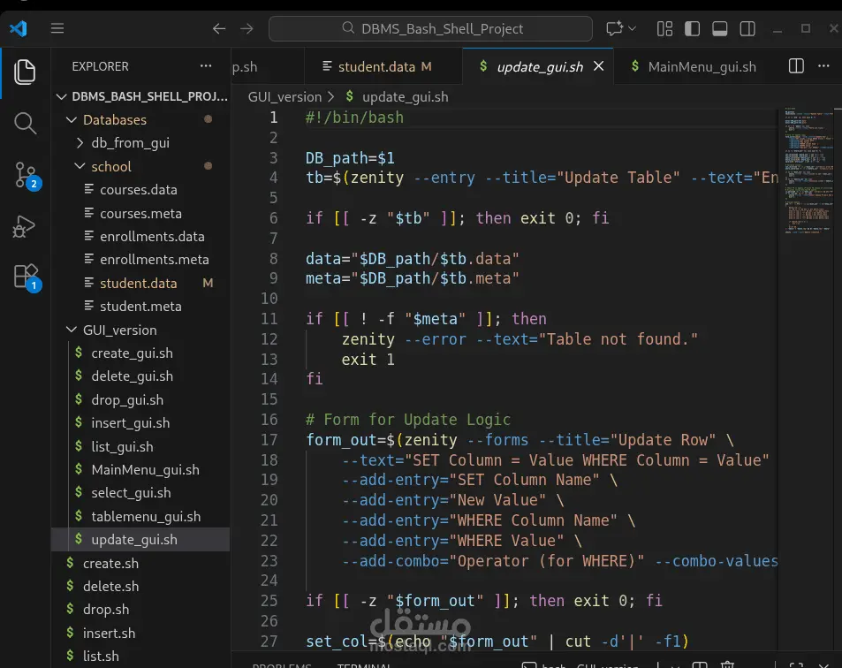Toggle the Primary Side Bar visibility

click(x=692, y=28)
